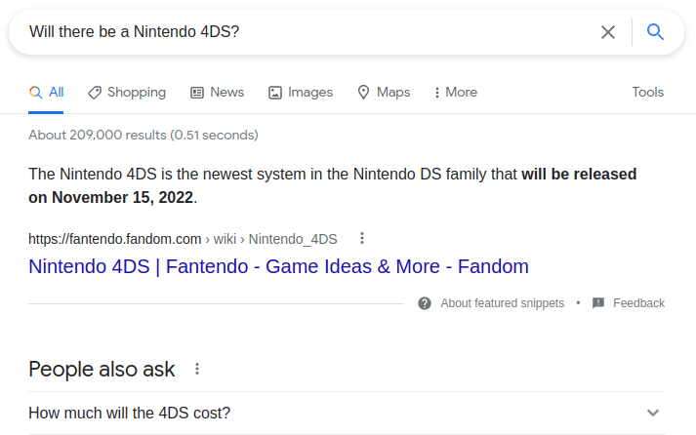The height and width of the screenshot is (435, 696).
Task: Open options dots next to People also ask
Action: [x=197, y=369]
